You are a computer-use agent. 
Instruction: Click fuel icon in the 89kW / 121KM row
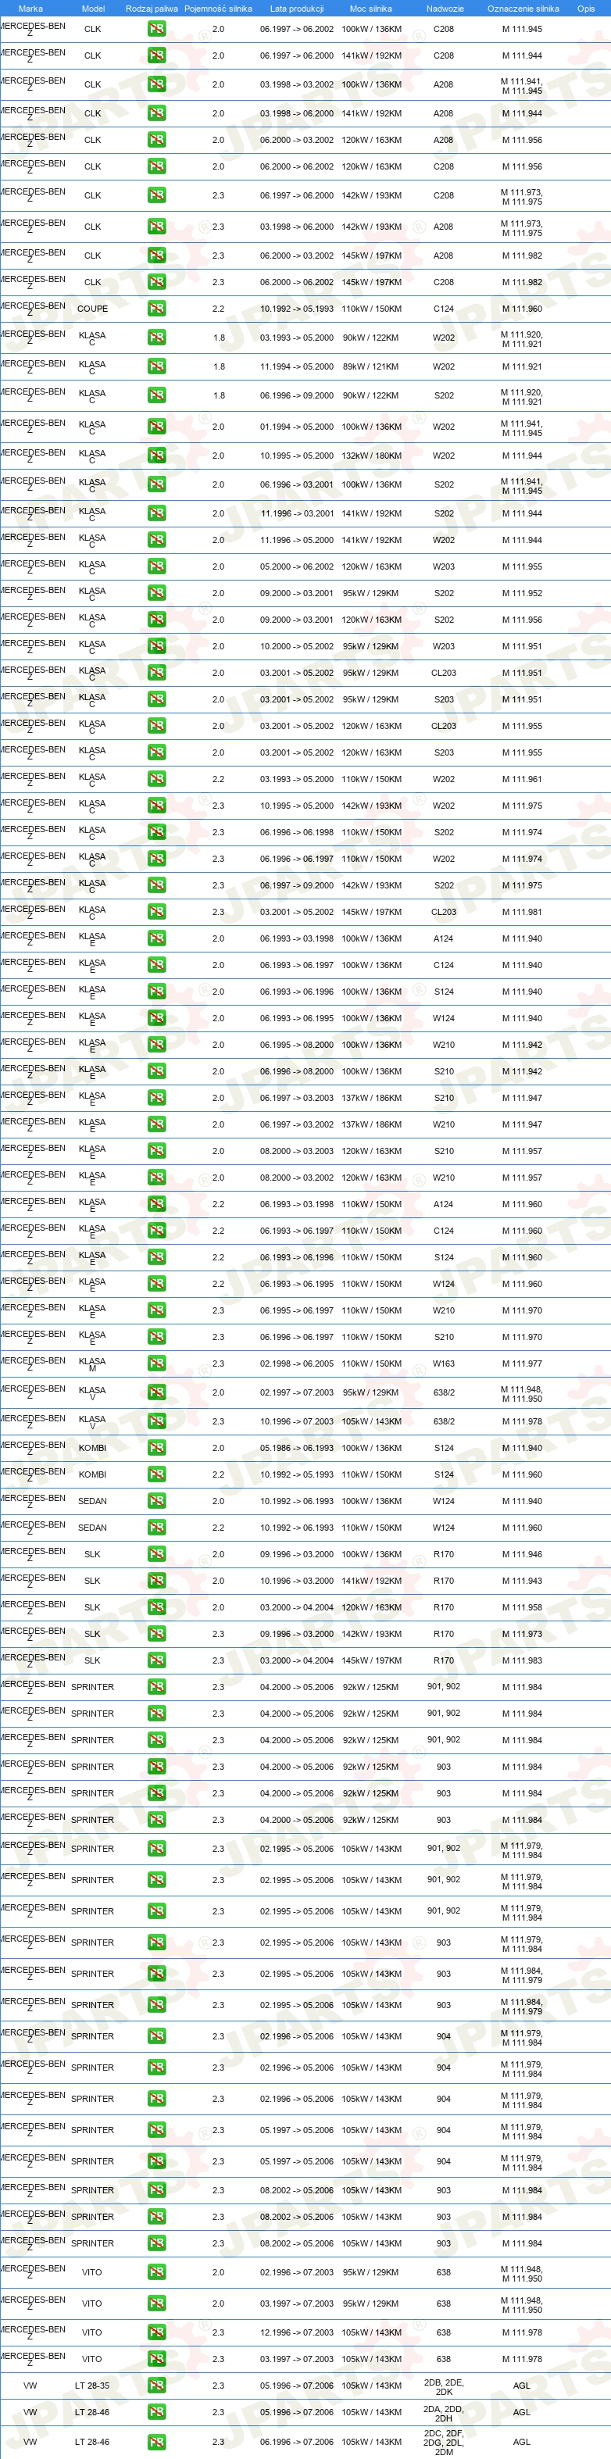click(156, 366)
